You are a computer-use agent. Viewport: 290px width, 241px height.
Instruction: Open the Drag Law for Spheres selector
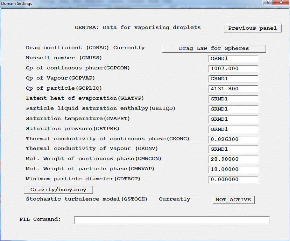(x=214, y=48)
